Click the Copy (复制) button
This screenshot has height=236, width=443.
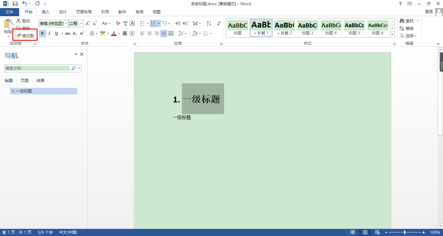[23, 28]
